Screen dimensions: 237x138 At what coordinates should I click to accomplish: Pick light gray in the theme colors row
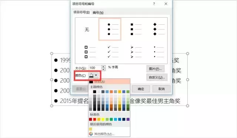99,92
